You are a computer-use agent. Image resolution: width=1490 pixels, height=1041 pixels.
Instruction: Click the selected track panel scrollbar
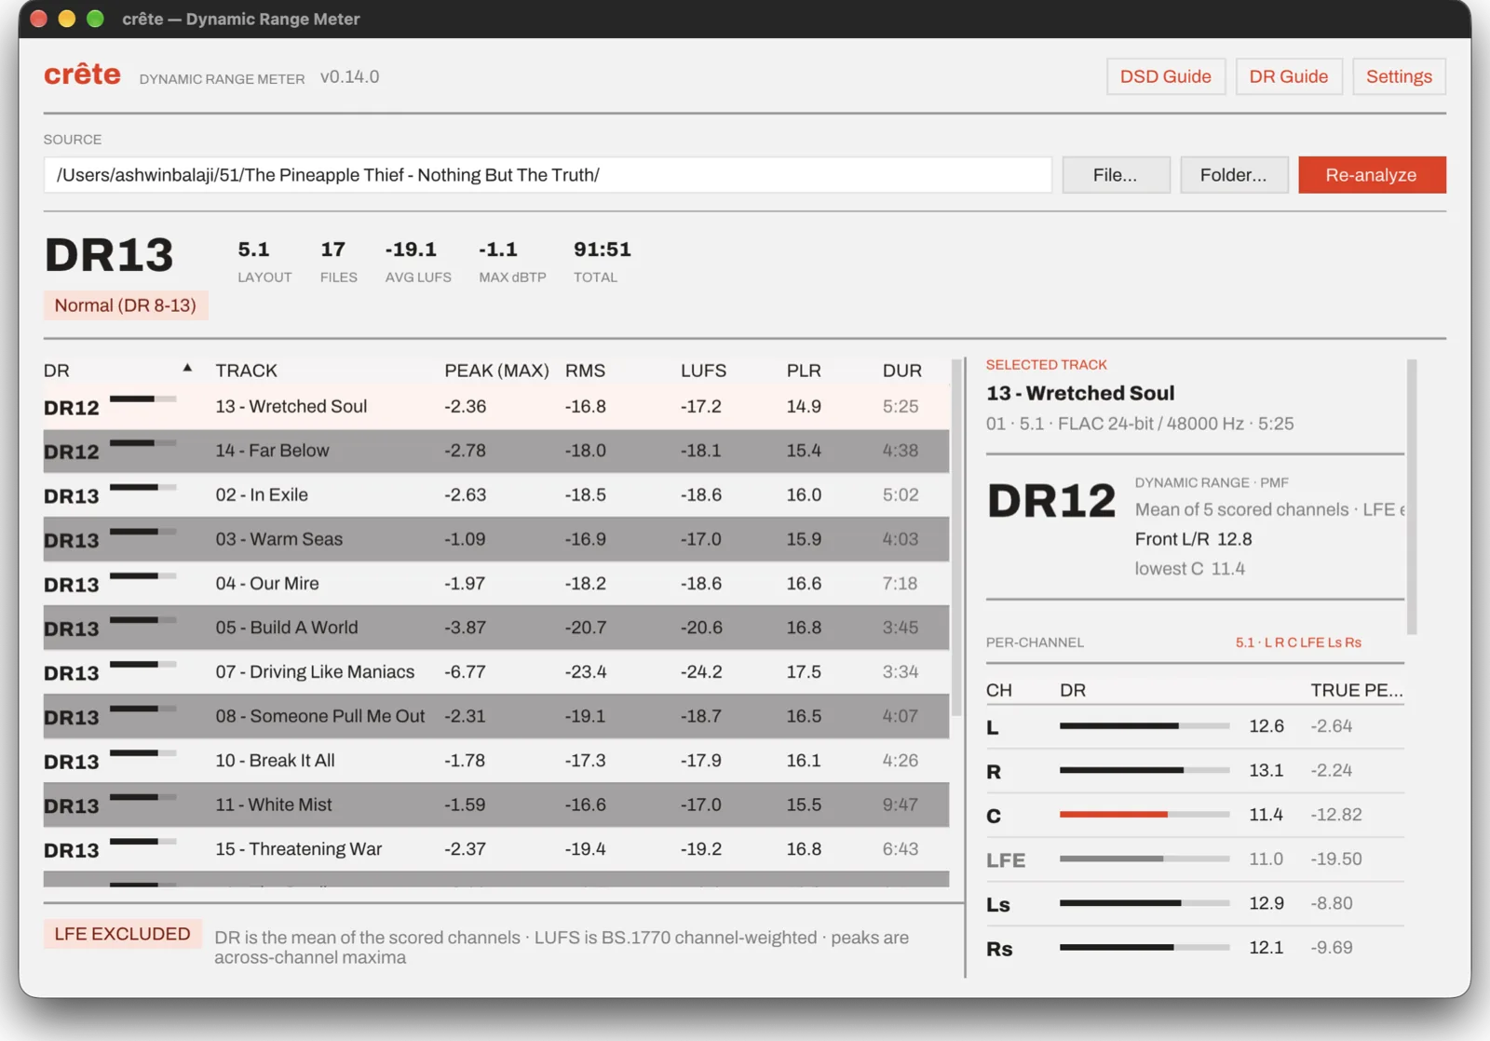pyautogui.click(x=1412, y=497)
